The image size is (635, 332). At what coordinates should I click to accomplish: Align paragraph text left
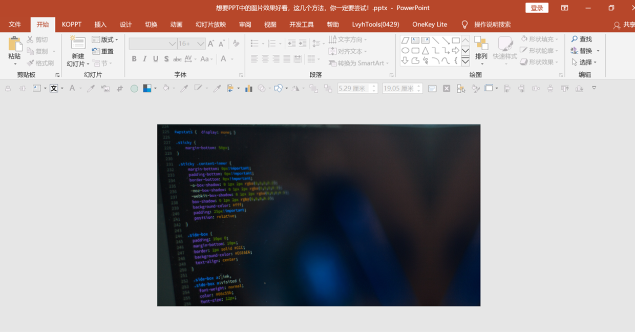(255, 59)
